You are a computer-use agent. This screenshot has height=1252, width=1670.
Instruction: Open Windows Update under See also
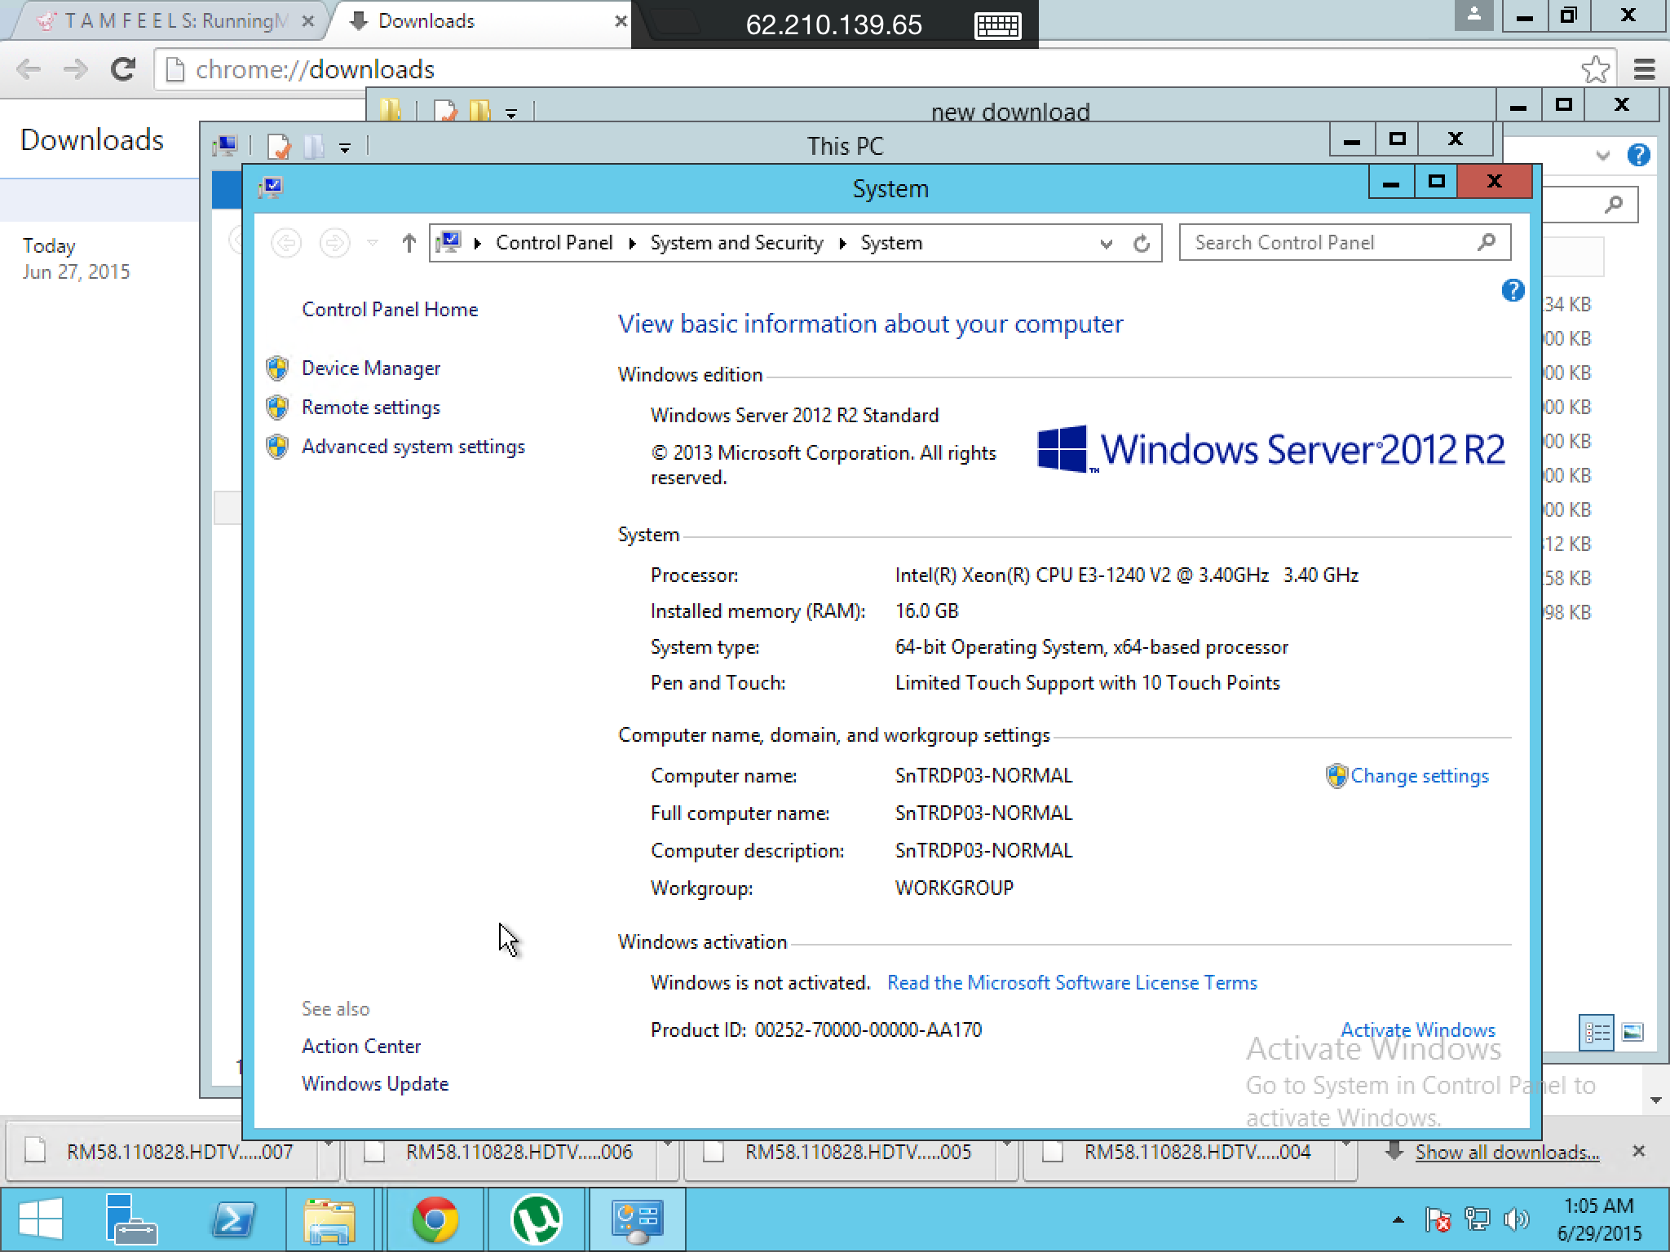pyautogui.click(x=375, y=1084)
